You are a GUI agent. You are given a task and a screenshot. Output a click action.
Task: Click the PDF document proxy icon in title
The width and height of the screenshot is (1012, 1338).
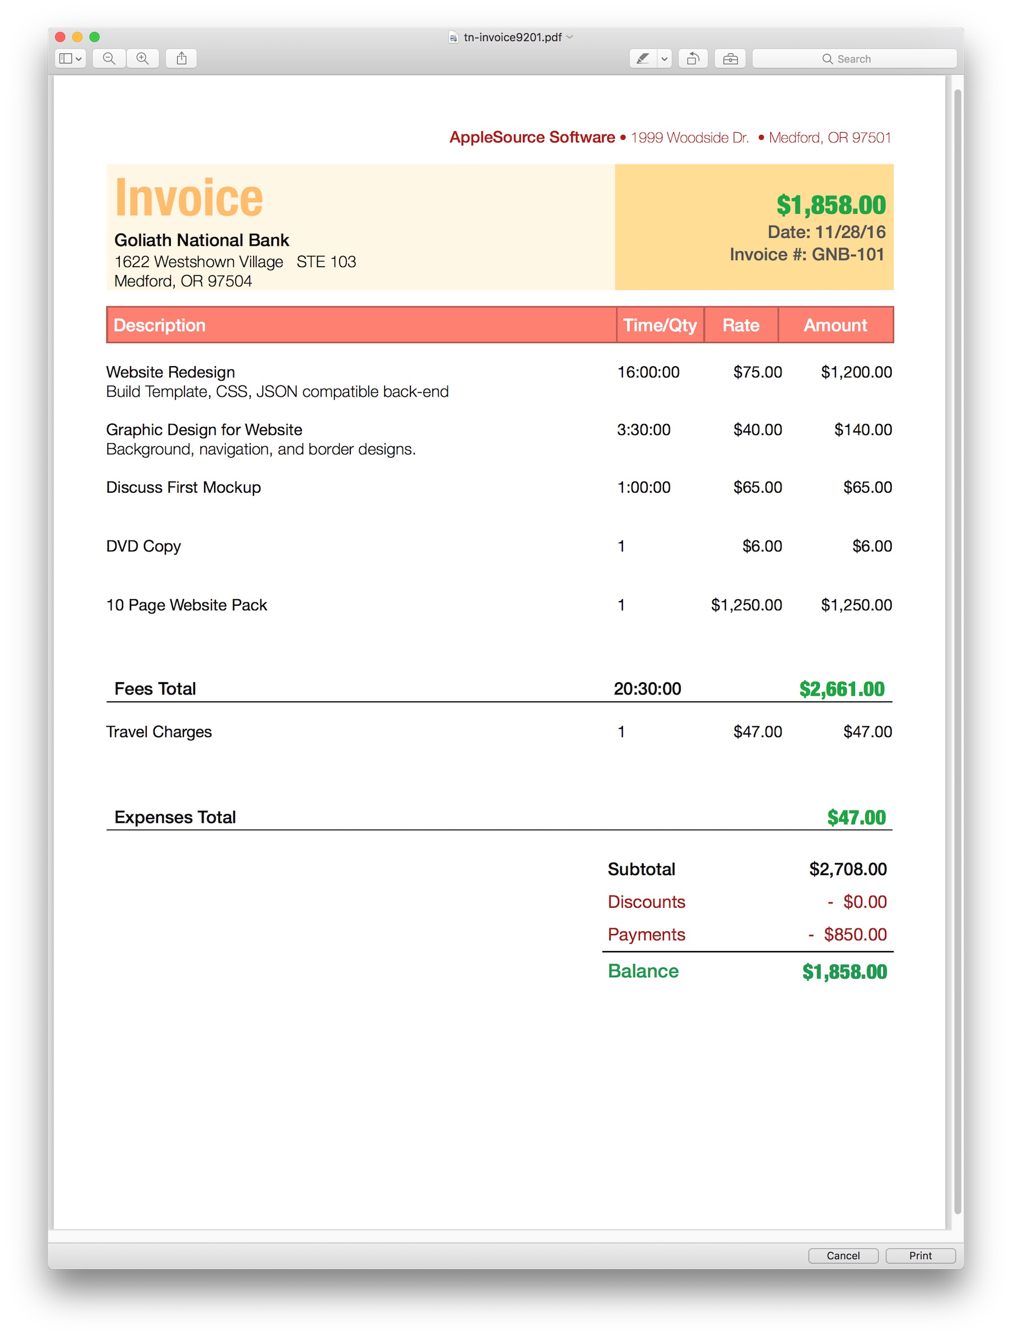453,38
